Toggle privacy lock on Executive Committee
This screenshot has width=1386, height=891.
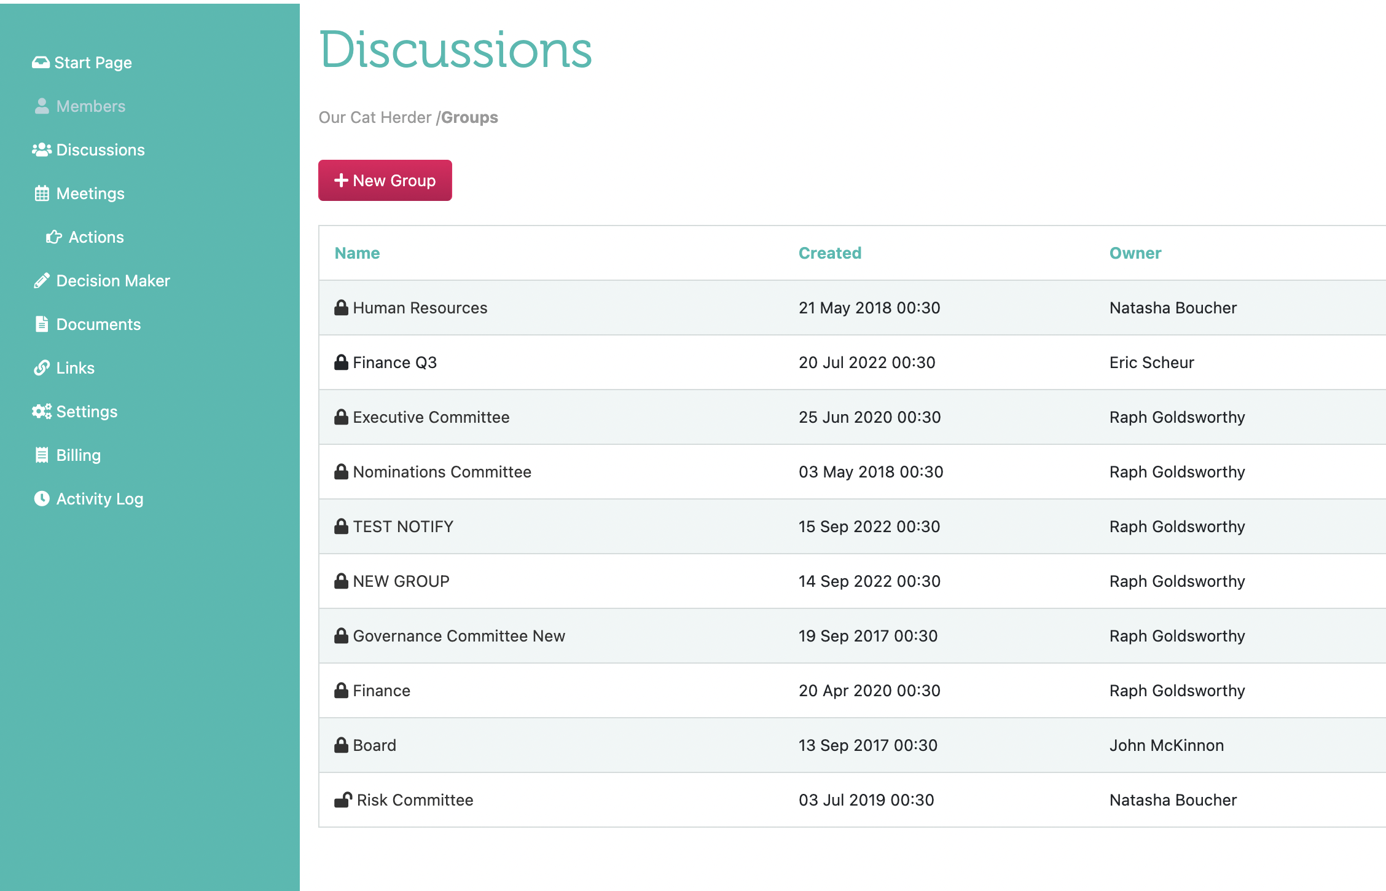coord(341,417)
